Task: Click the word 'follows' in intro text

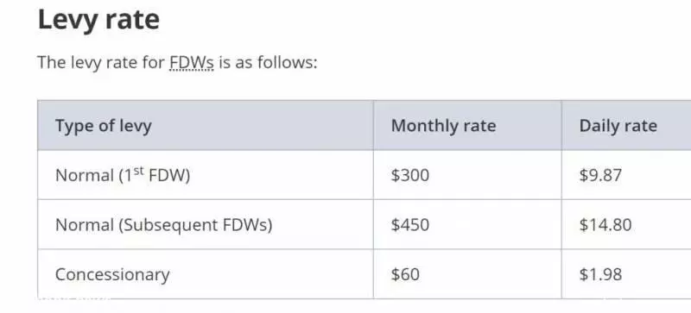Action: [287, 62]
